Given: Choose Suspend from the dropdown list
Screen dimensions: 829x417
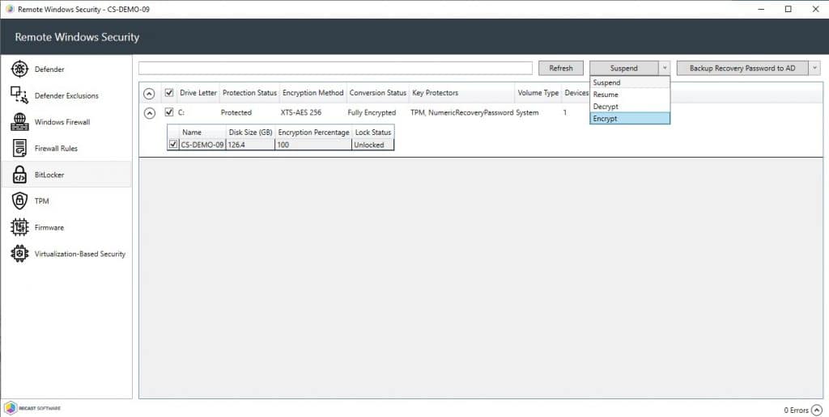Looking at the screenshot, I should click(x=630, y=82).
